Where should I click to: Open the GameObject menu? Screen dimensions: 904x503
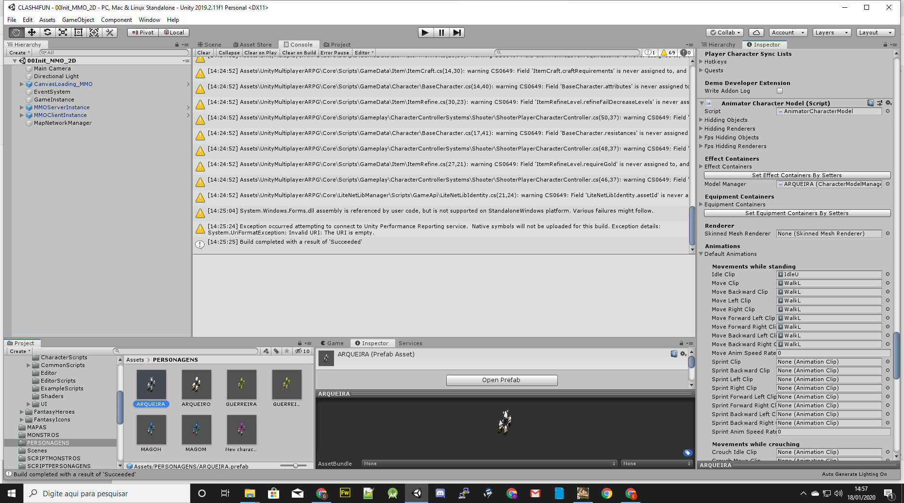coord(78,20)
